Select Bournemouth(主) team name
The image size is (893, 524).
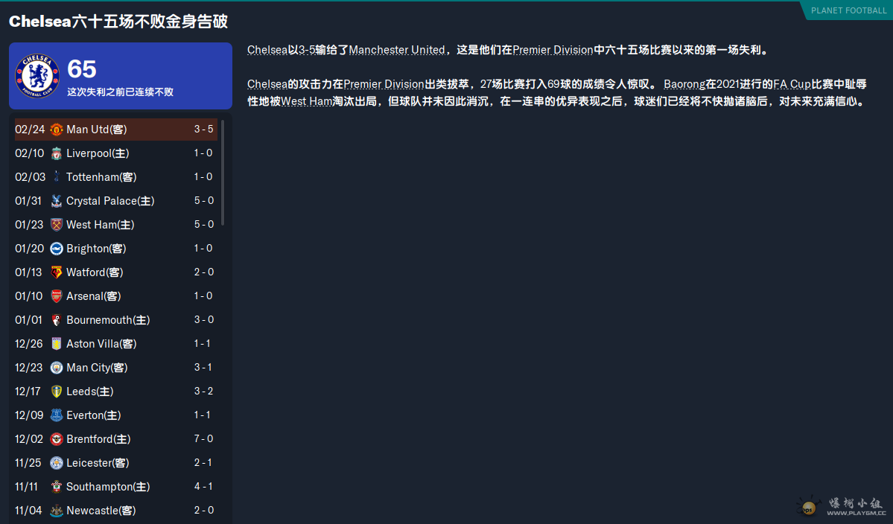108,320
